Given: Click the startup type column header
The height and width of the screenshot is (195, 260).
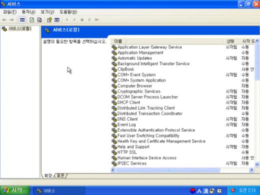Looking at the screenshot, I should click(246, 41).
